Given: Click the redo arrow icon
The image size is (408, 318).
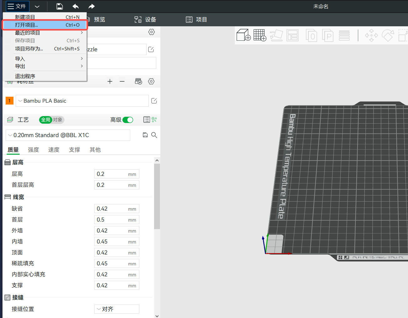Looking at the screenshot, I should pyautogui.click(x=91, y=6).
